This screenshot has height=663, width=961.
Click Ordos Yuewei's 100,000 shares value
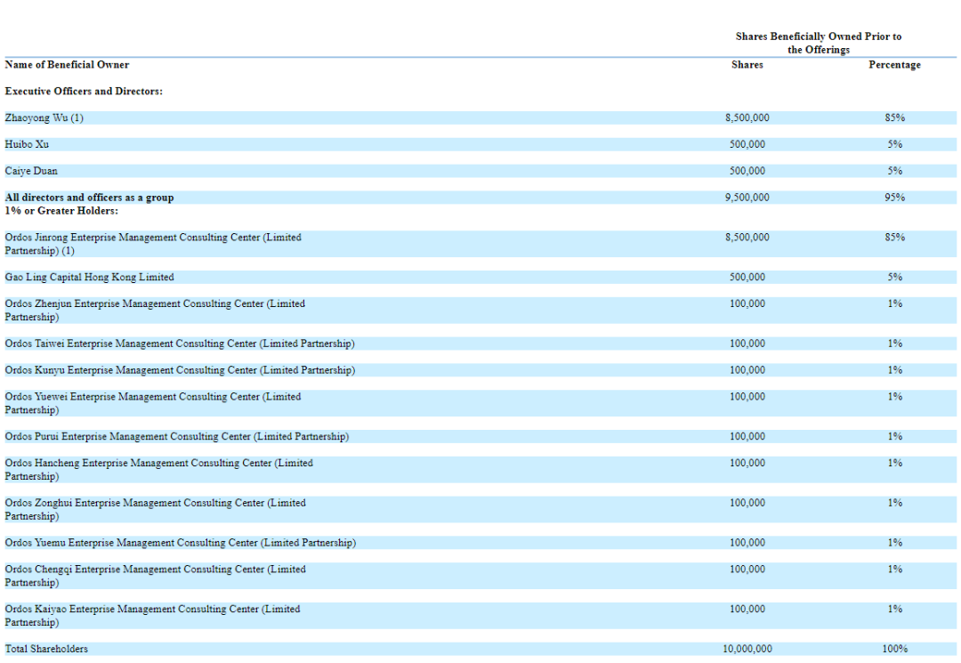(747, 397)
